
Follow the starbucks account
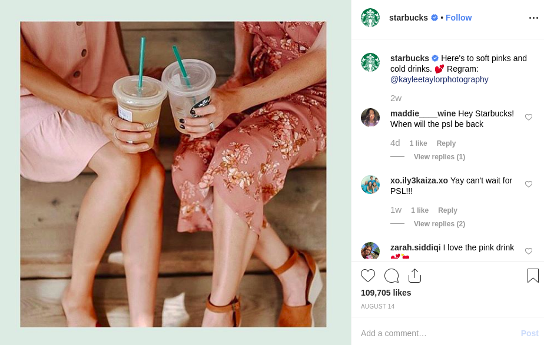[x=458, y=18]
